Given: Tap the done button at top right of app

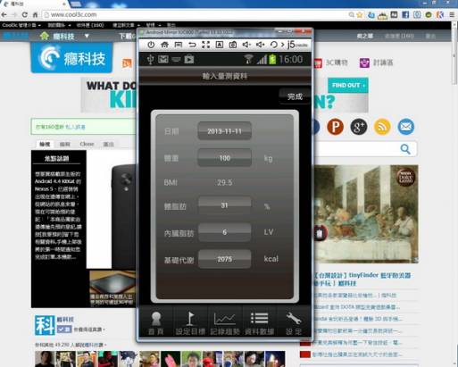Looking at the screenshot, I should (x=295, y=96).
